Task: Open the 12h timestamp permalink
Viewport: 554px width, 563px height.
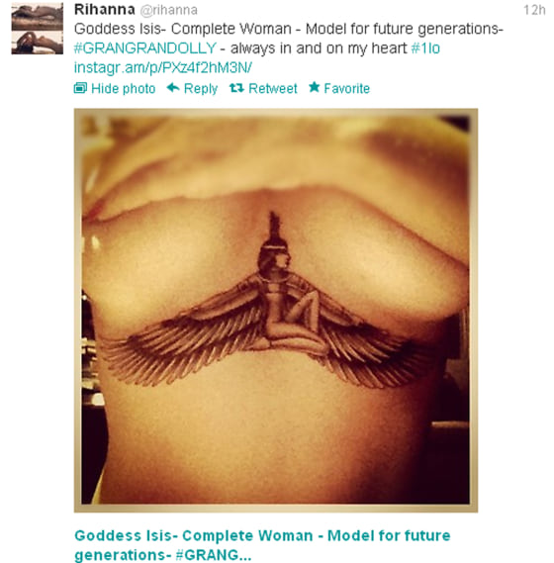Action: pos(534,10)
